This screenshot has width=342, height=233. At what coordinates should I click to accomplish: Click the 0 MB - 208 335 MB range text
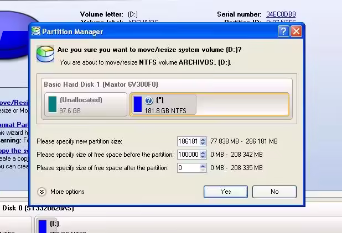(x=236, y=168)
